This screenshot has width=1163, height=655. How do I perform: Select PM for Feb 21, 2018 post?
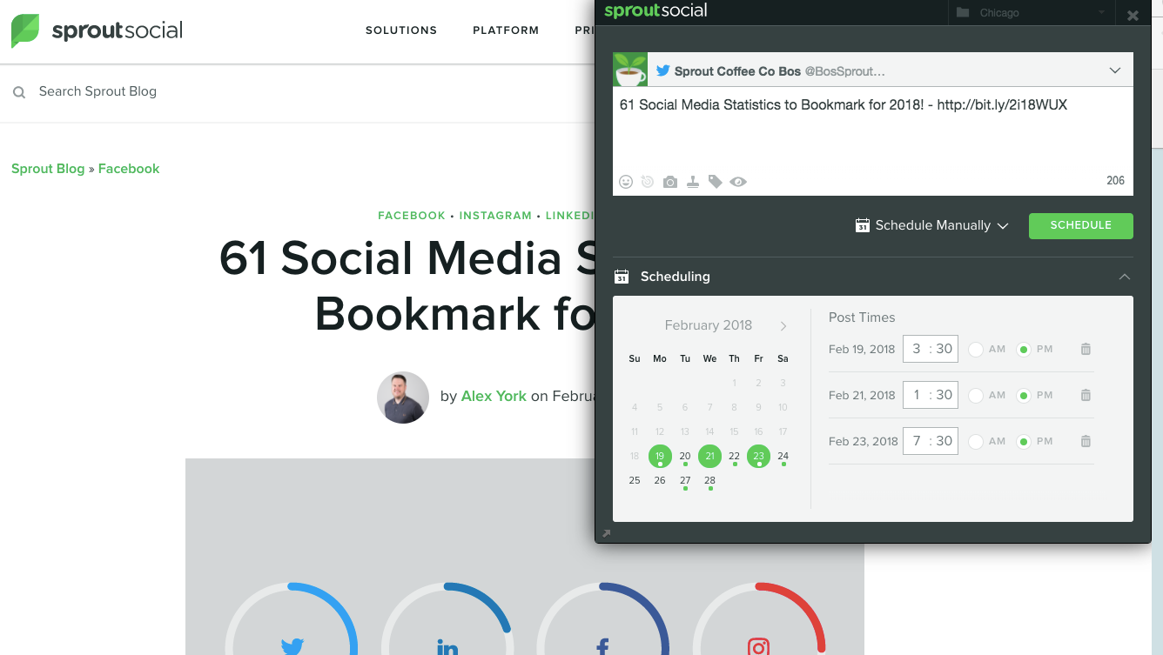click(1024, 395)
